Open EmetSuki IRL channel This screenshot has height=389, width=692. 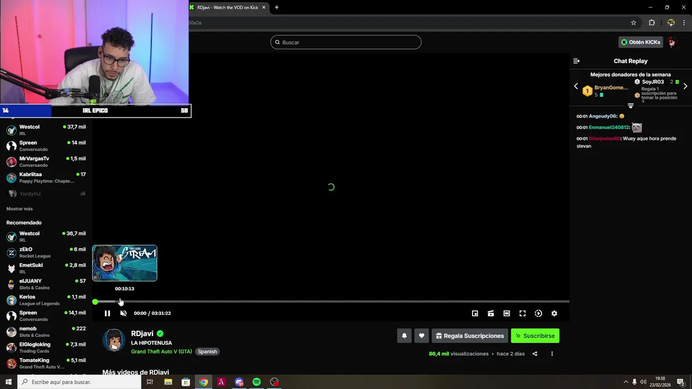(x=46, y=268)
